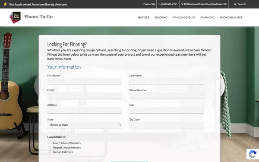Click the Search link in top bar
This screenshot has width=259, height=162.
point(241,4)
